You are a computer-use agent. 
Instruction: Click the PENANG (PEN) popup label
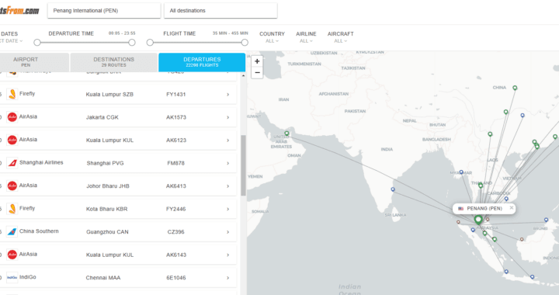pos(484,208)
